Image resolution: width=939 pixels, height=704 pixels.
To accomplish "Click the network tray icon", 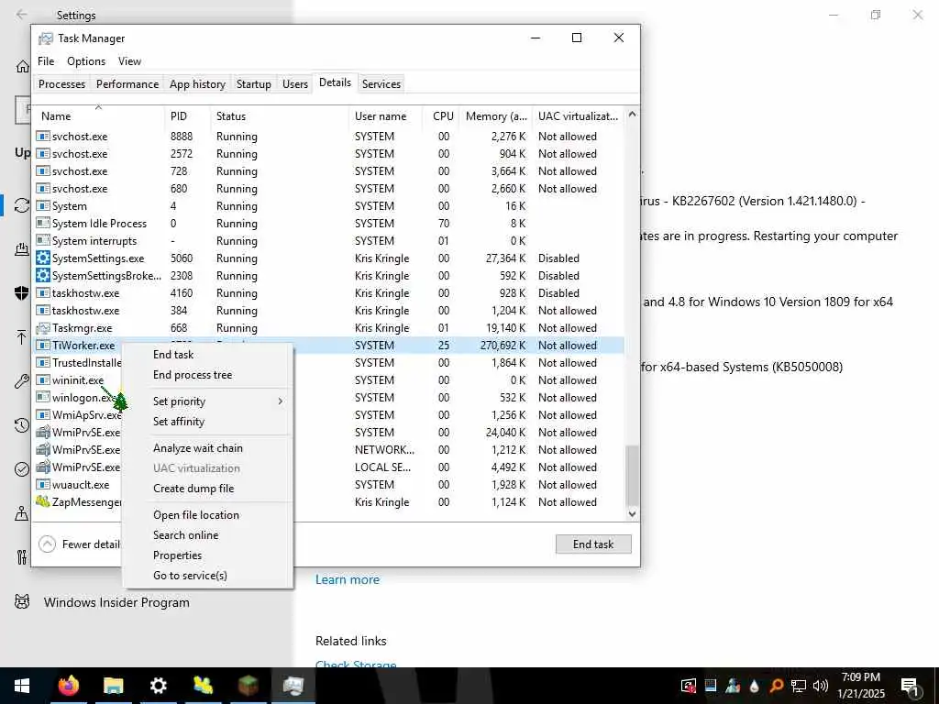I will coord(799,686).
